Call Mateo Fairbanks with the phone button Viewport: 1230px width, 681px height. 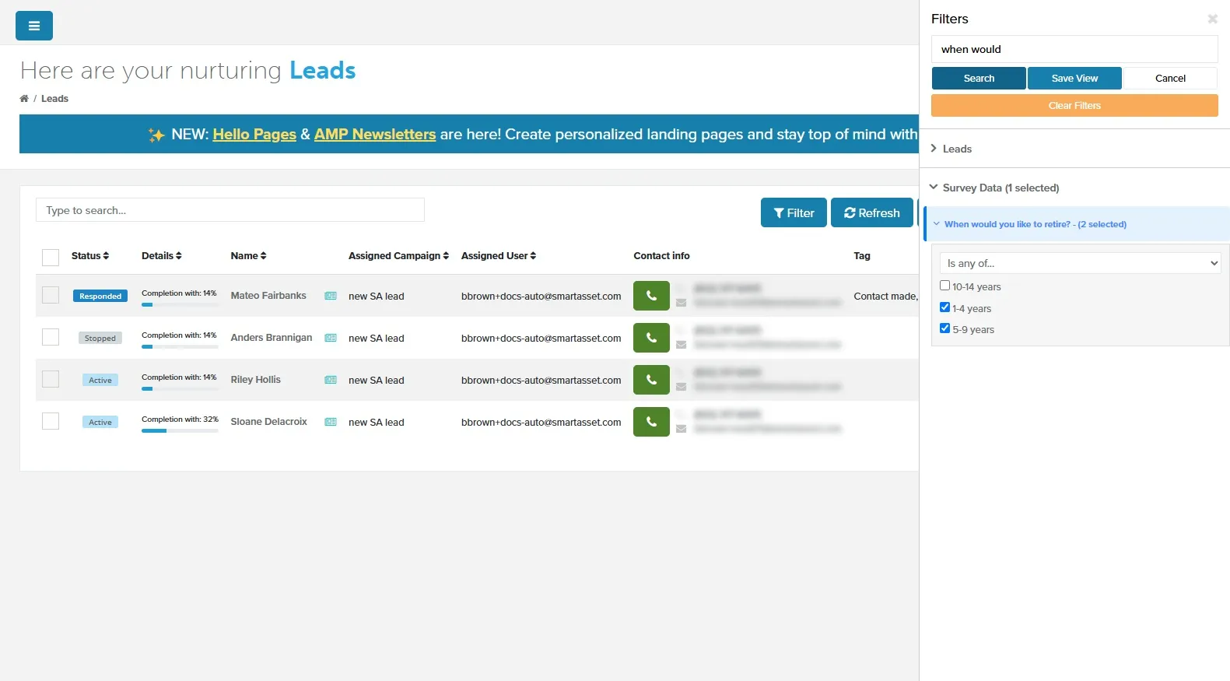(x=651, y=296)
